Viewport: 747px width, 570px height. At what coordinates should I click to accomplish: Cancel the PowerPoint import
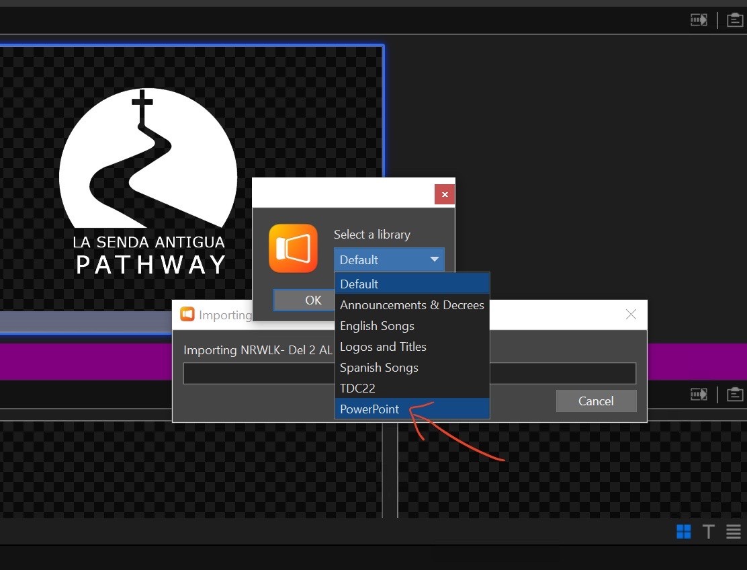pos(596,401)
